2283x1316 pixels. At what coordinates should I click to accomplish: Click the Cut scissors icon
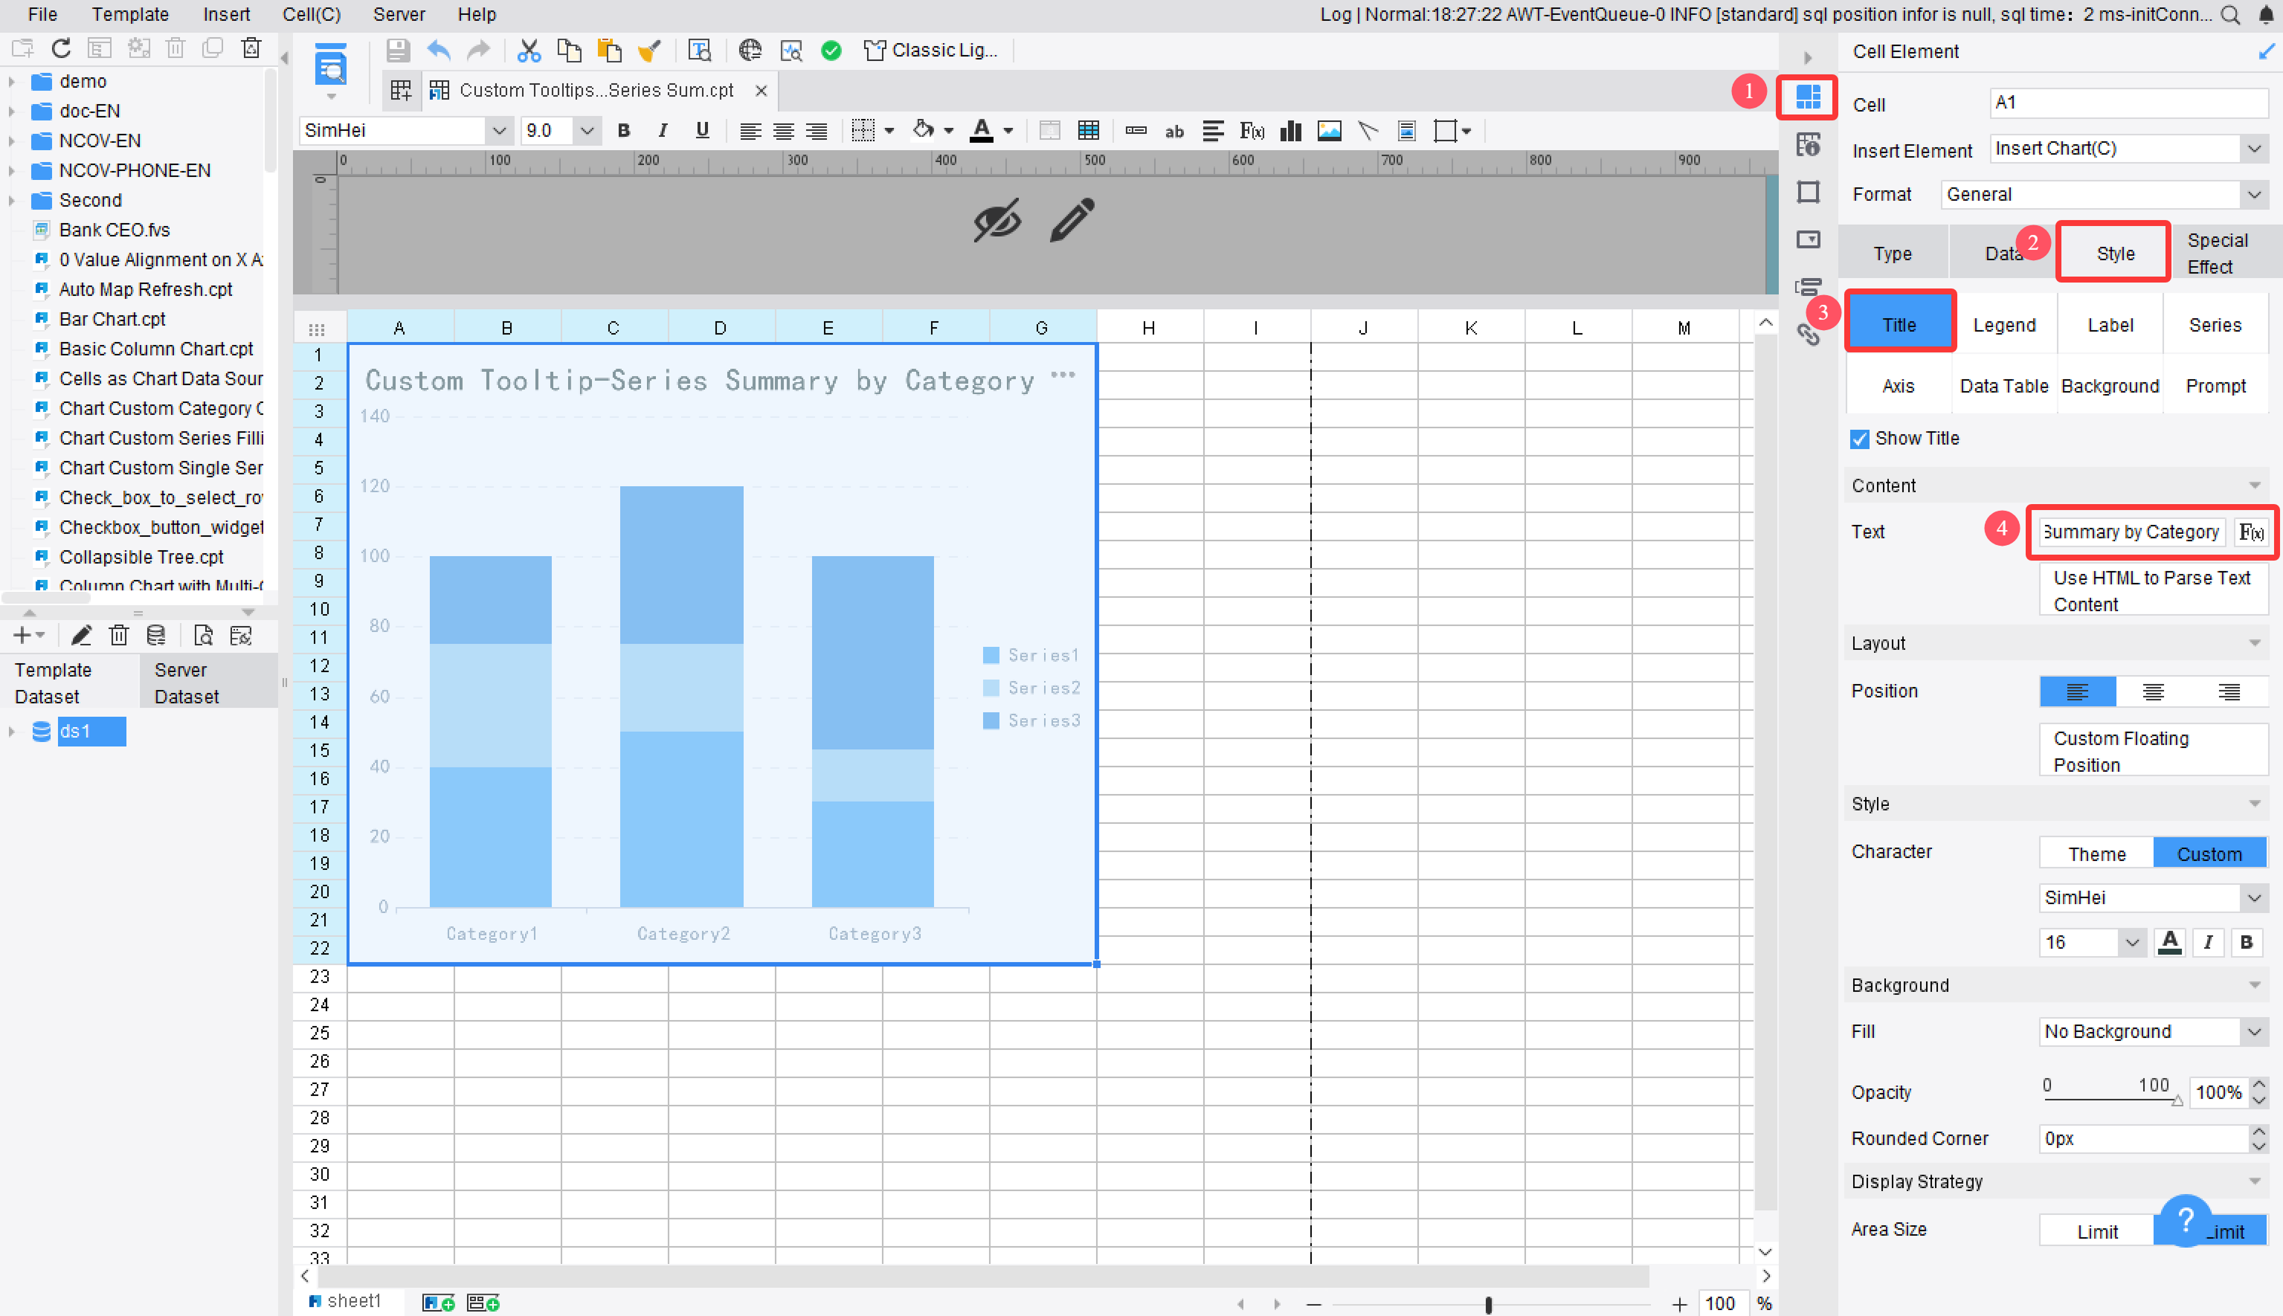[x=529, y=51]
